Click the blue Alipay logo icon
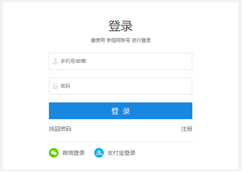The height and width of the screenshot is (172, 242). pyautogui.click(x=99, y=153)
